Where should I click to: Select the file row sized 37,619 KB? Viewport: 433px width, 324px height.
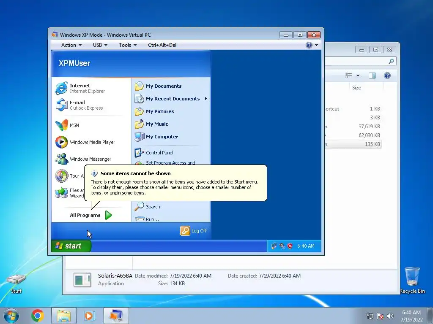coord(353,127)
